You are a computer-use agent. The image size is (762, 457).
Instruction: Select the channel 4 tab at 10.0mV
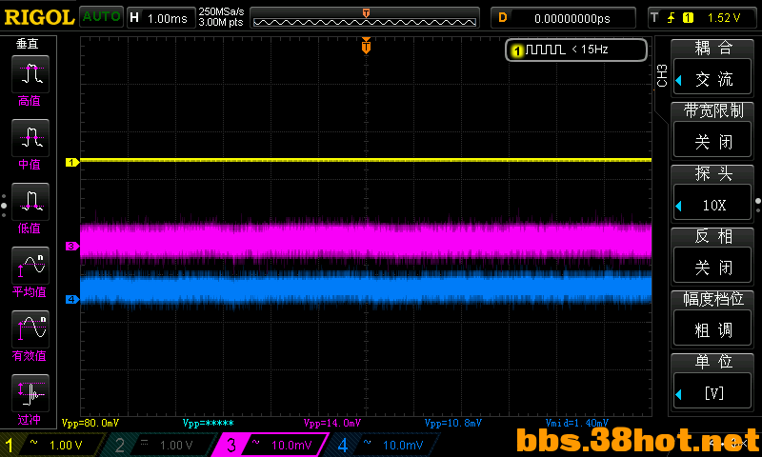point(384,445)
